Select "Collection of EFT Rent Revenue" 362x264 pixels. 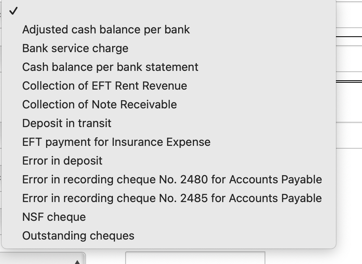[105, 86]
